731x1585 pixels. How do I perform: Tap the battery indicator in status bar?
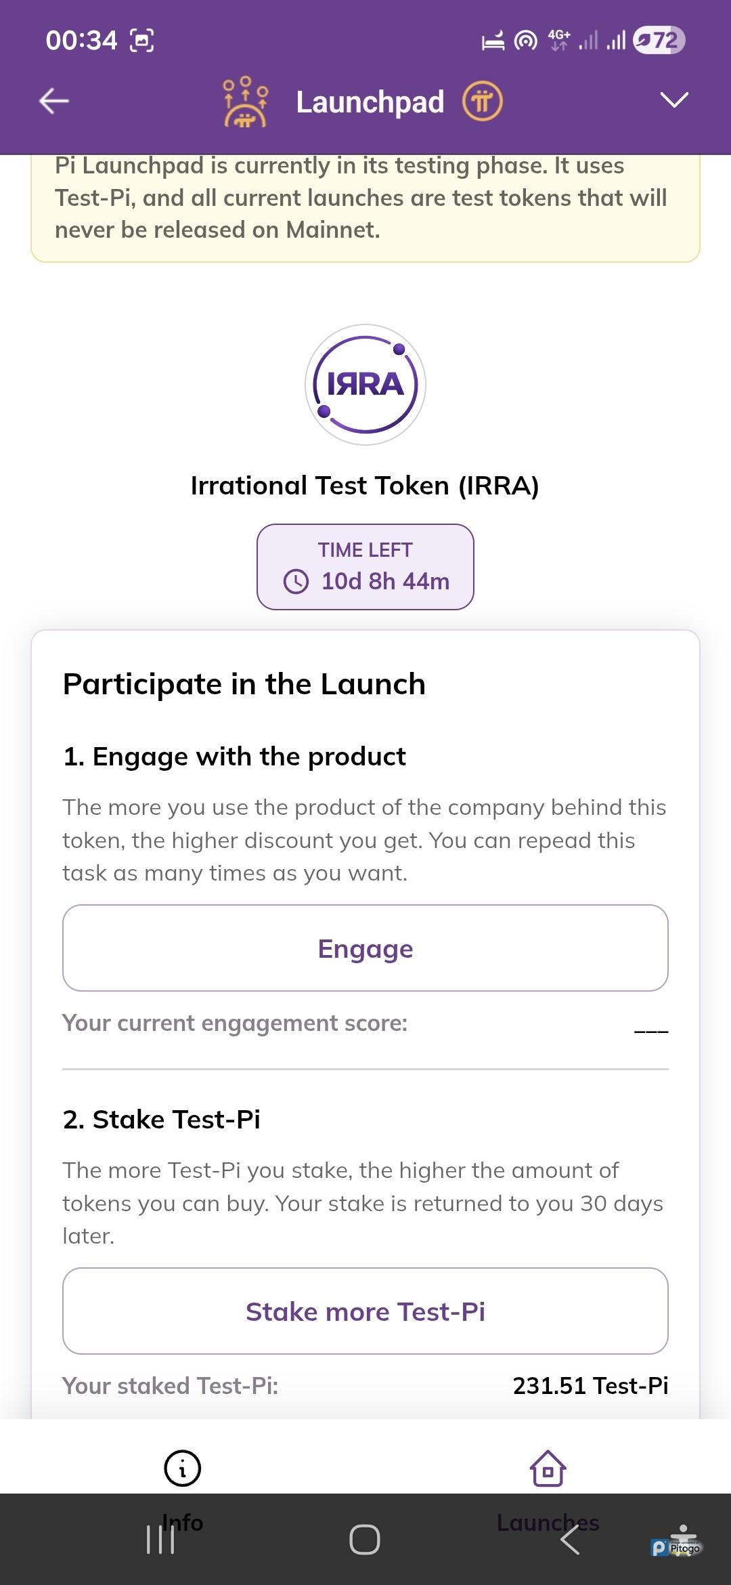[x=659, y=41]
